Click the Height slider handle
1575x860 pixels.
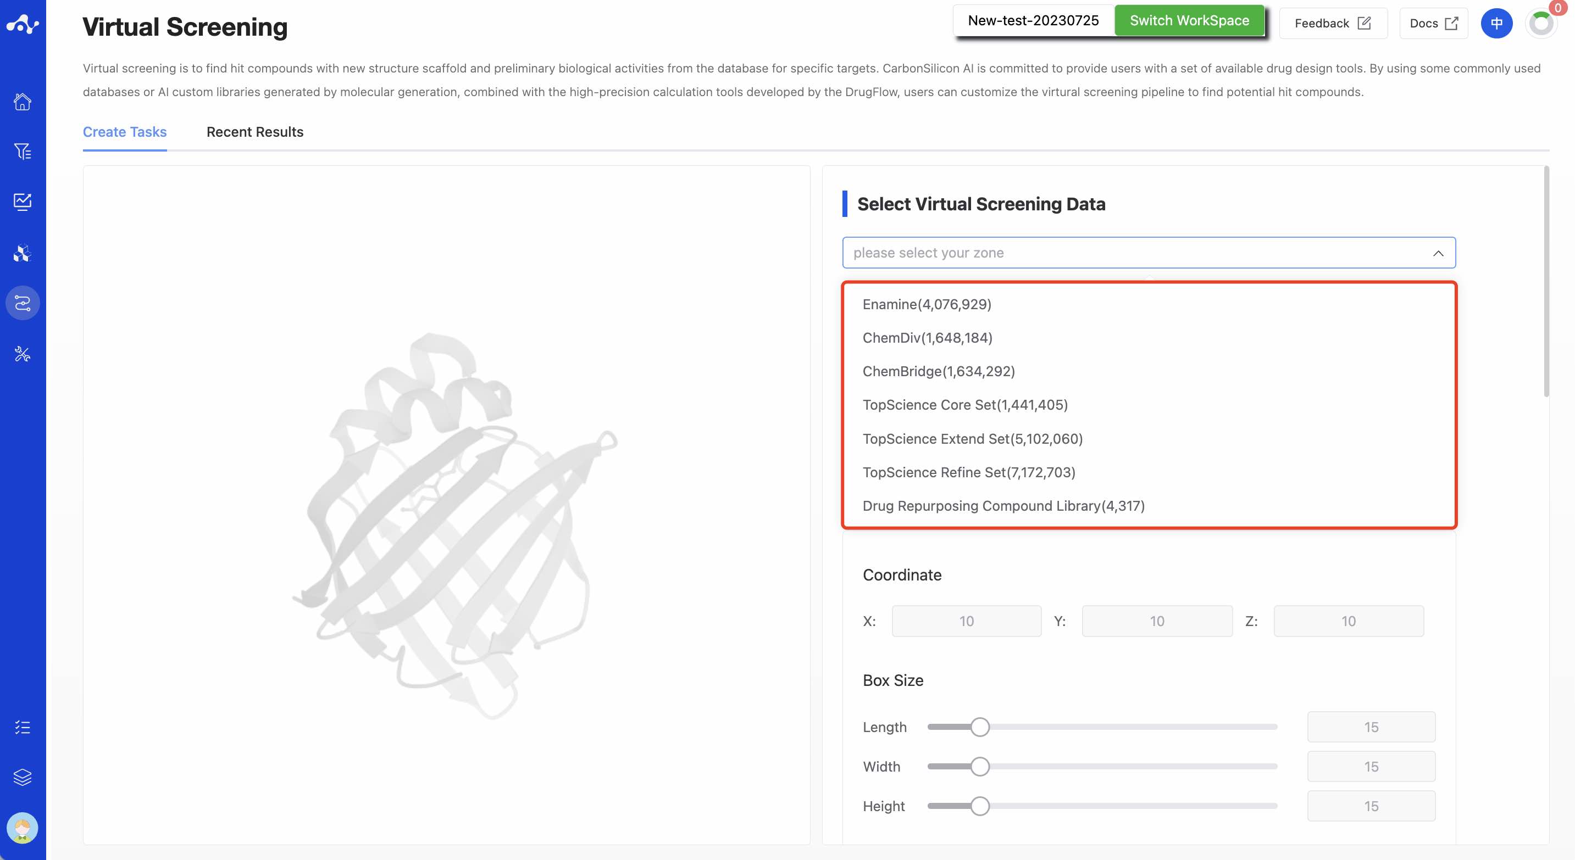tap(979, 806)
